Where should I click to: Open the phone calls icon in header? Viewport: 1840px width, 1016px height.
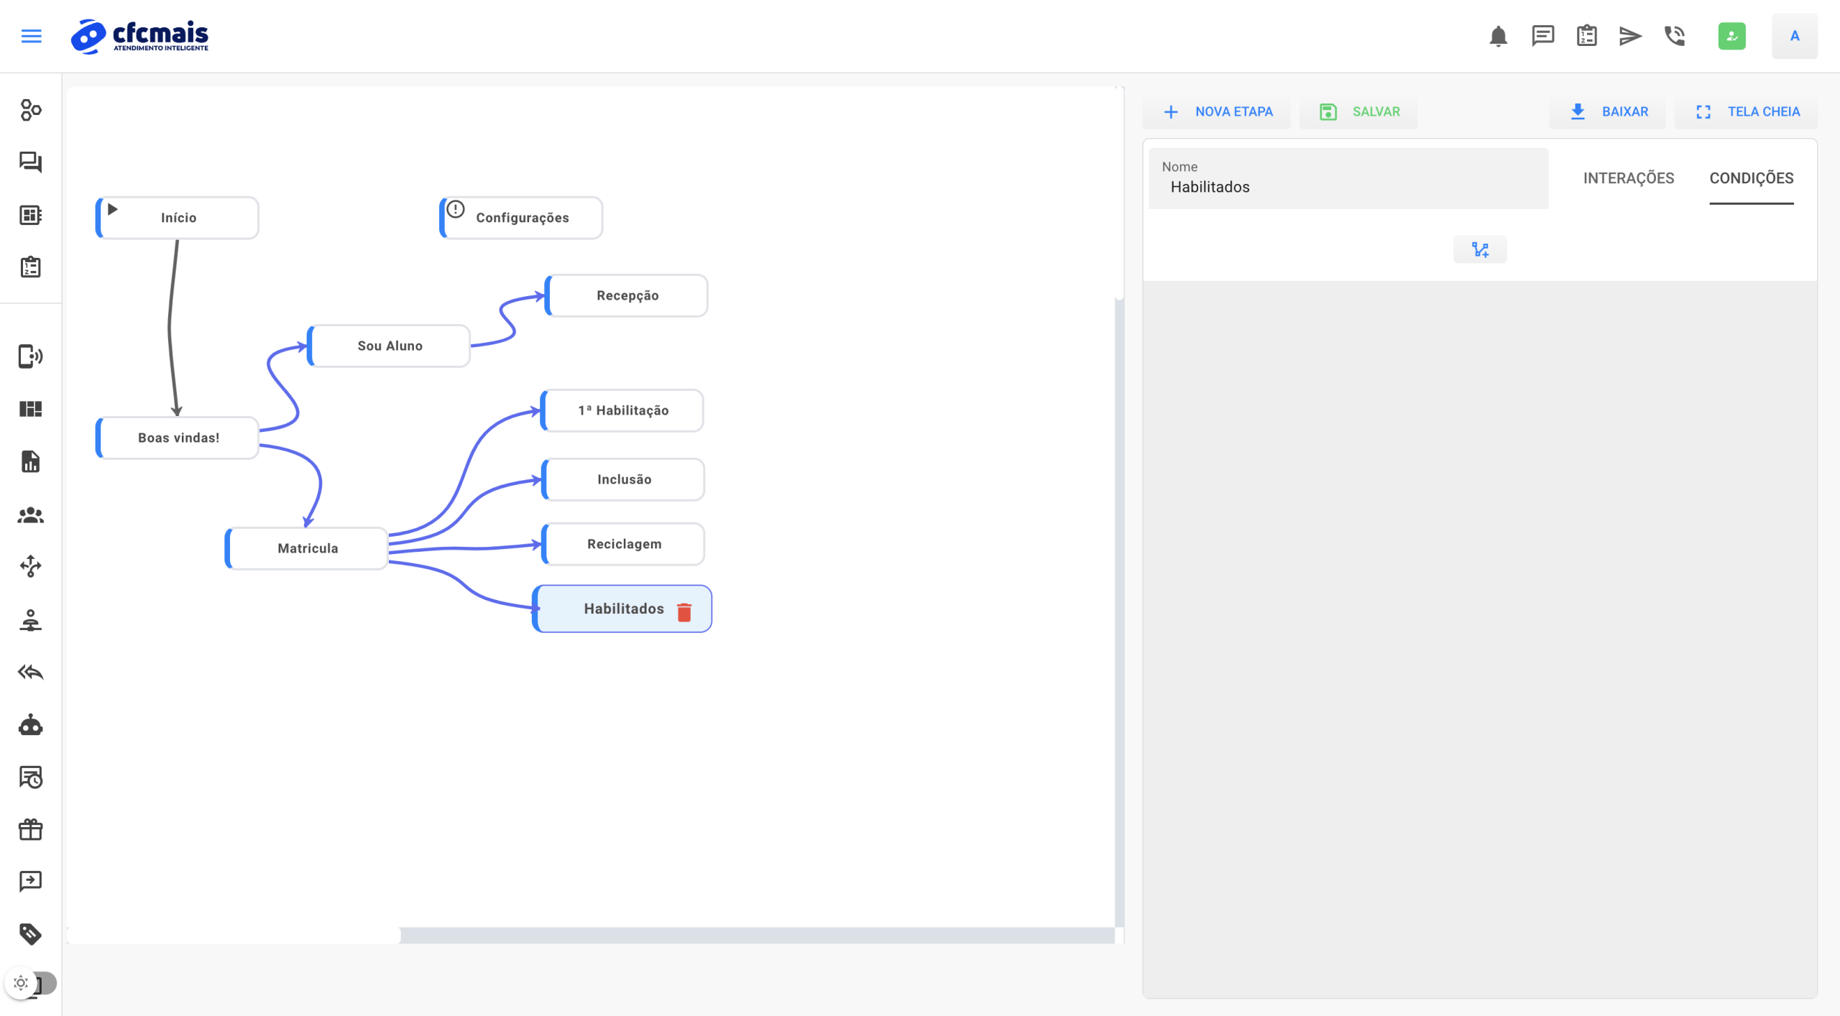point(1674,36)
